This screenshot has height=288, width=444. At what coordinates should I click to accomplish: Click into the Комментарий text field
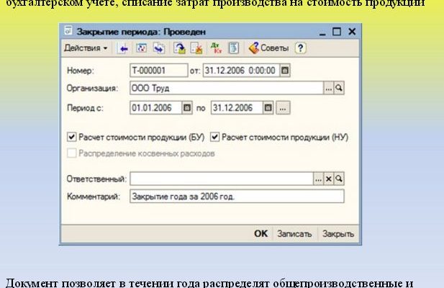point(236,197)
